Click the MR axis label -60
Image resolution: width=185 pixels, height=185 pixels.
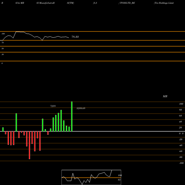pyautogui.click(x=181, y=151)
